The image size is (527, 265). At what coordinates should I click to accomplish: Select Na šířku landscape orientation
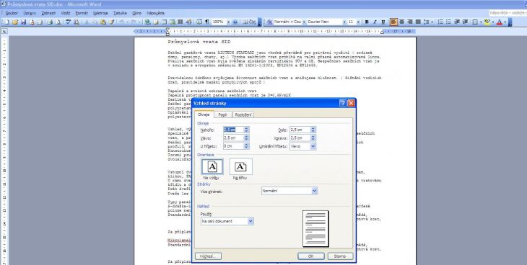(x=240, y=167)
